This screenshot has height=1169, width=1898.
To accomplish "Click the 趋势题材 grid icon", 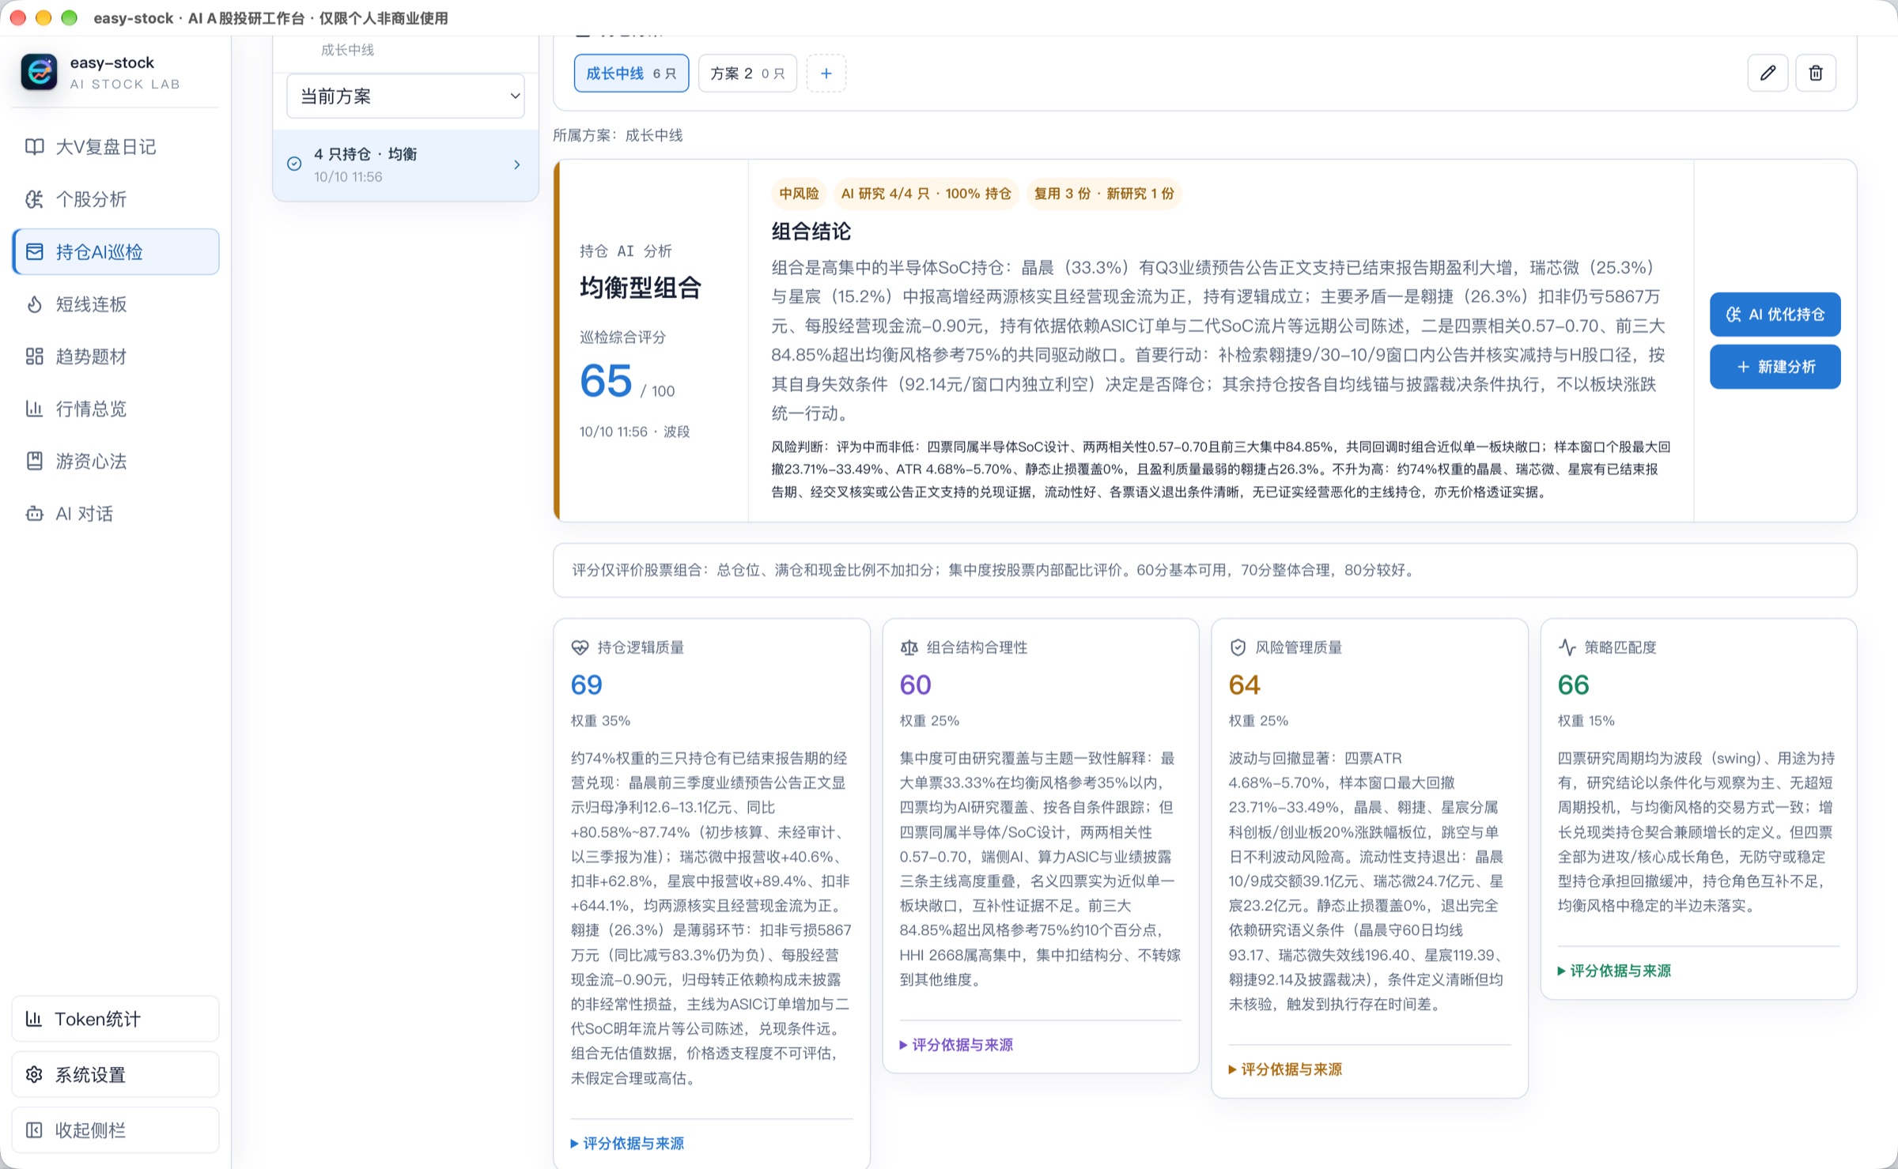I will 34,356.
